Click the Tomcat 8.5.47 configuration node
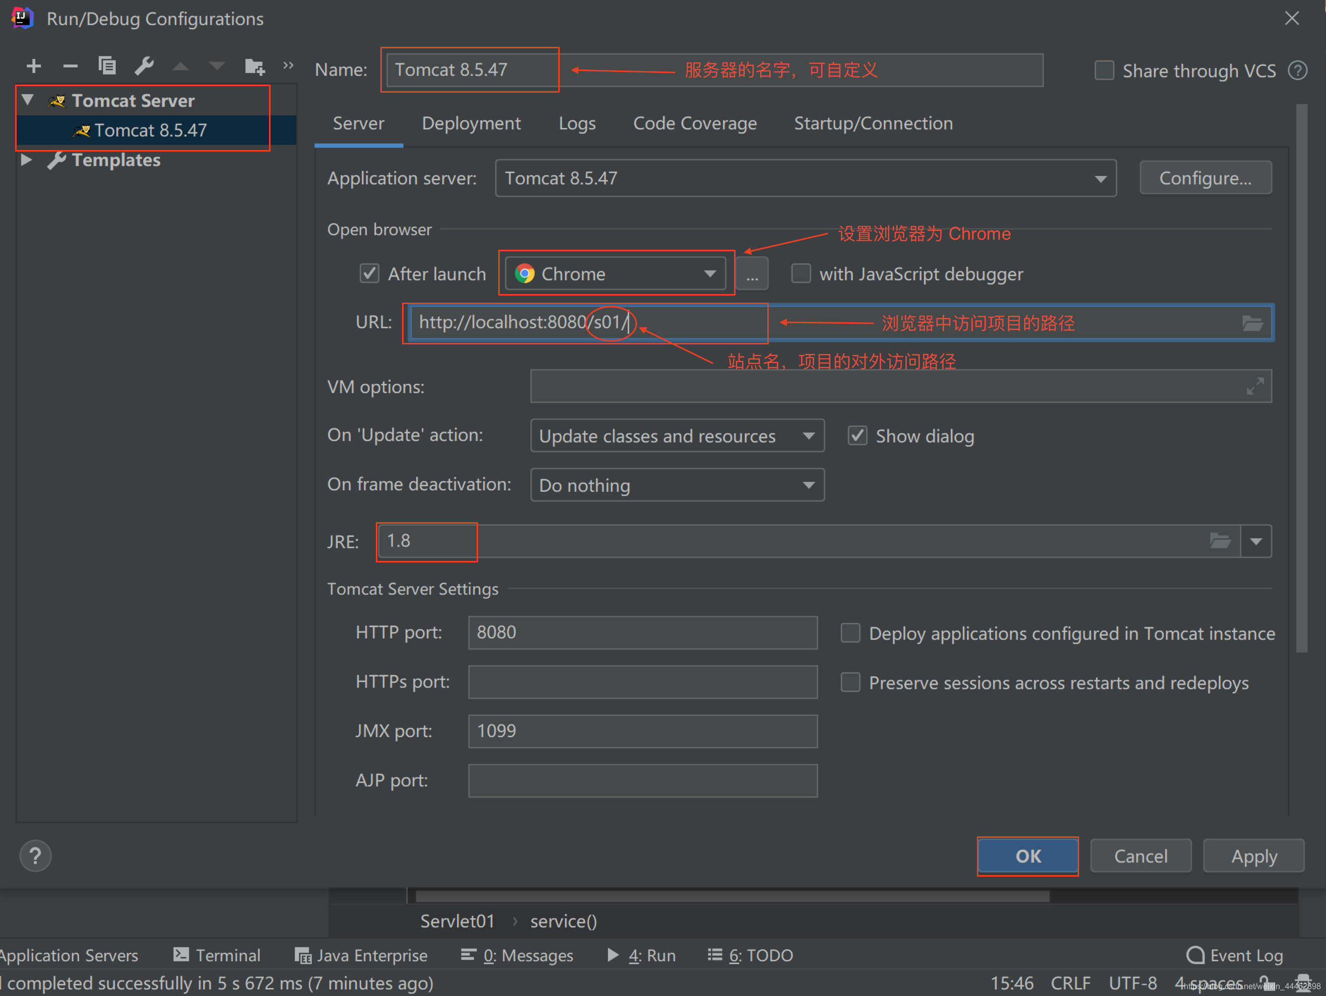The width and height of the screenshot is (1326, 996). point(152,130)
